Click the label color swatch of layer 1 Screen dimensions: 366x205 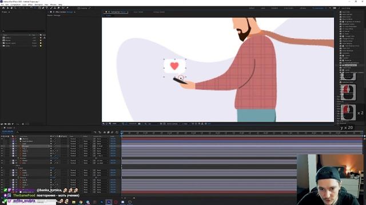coord(13,139)
